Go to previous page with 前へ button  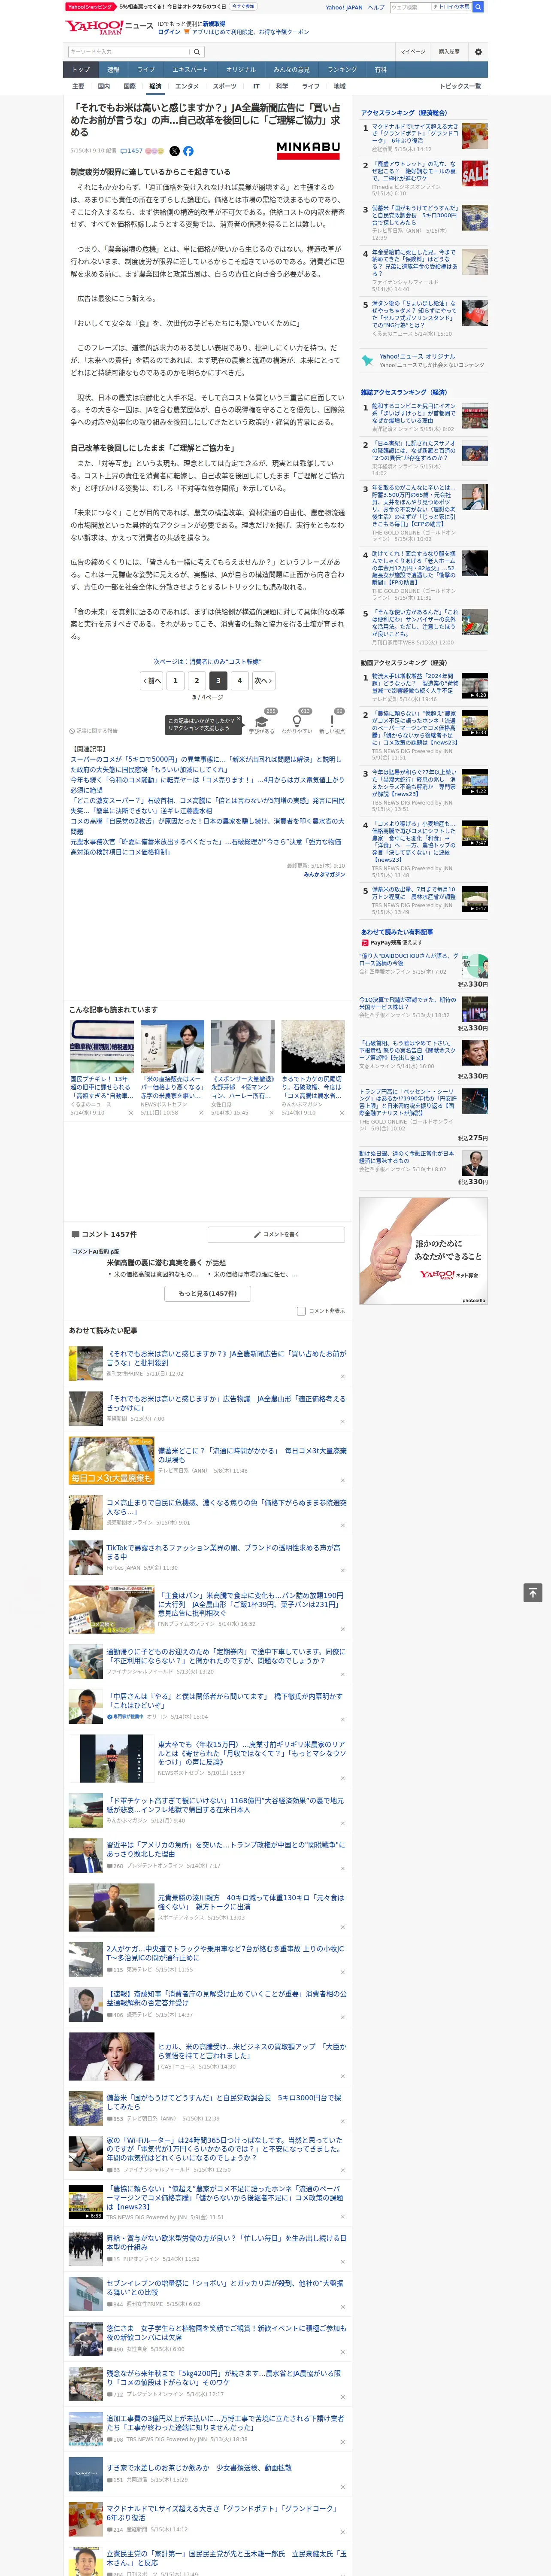152,681
